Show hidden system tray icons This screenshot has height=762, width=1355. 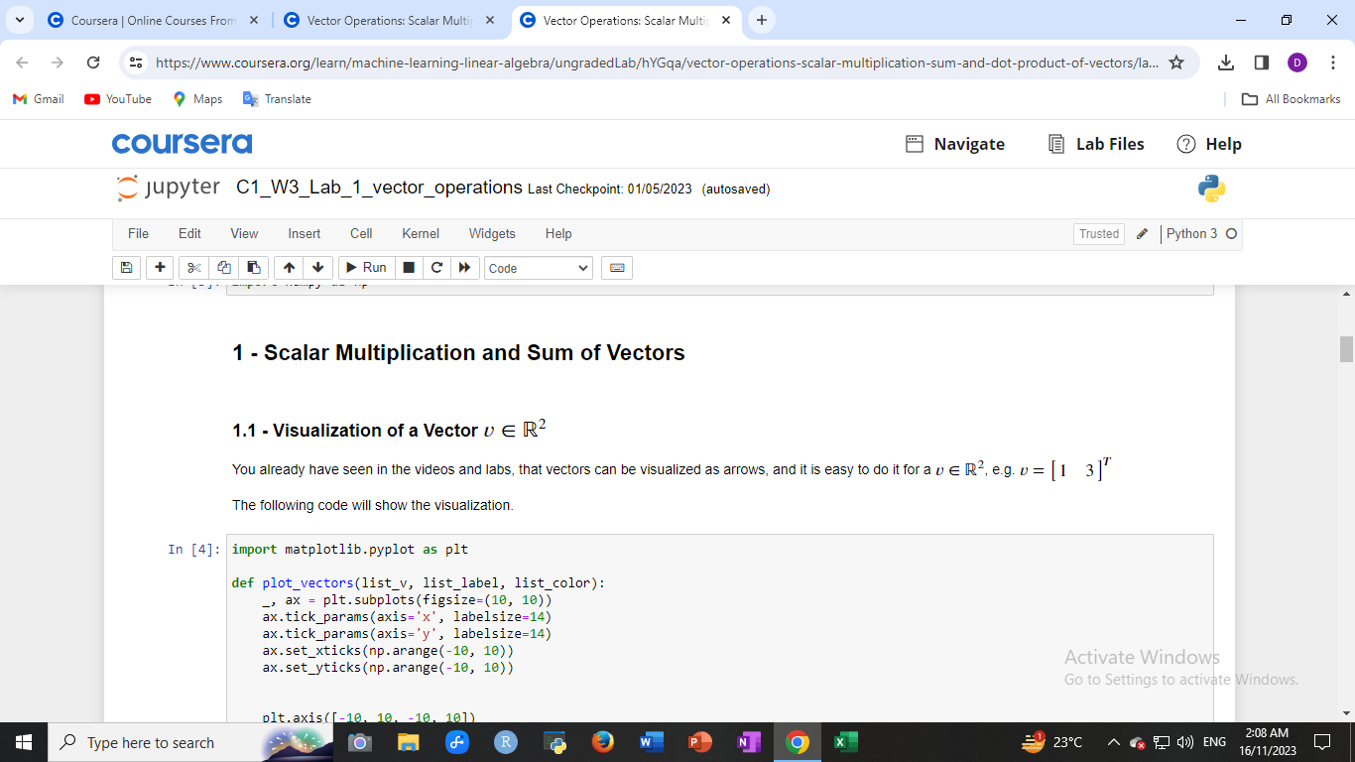click(x=1113, y=742)
